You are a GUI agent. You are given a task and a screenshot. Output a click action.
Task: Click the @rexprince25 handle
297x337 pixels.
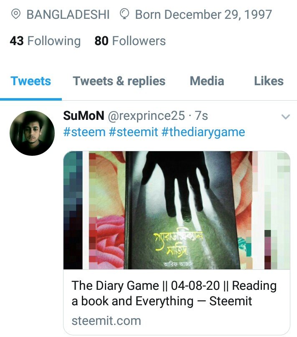click(x=146, y=116)
